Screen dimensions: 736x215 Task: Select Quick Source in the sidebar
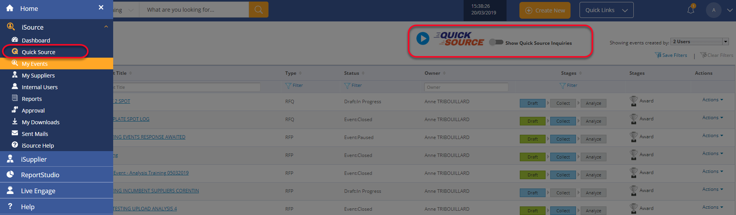pos(38,52)
